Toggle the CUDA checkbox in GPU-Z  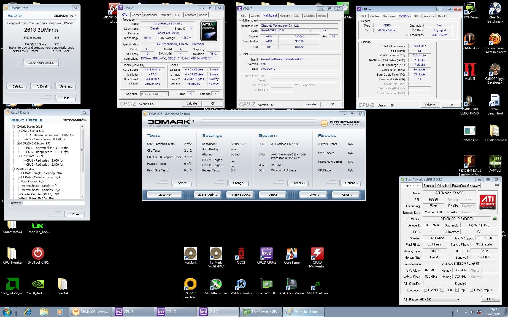point(442,290)
